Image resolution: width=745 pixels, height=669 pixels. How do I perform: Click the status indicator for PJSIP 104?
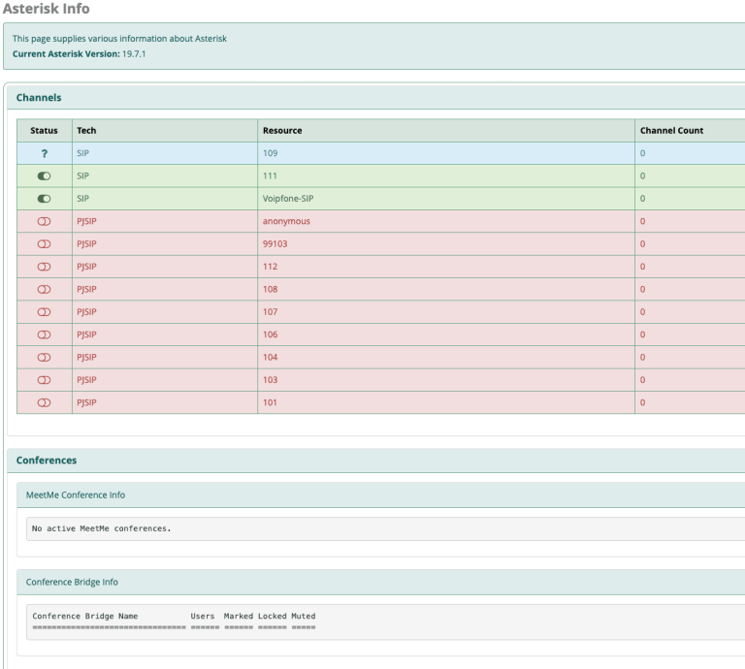tap(45, 357)
